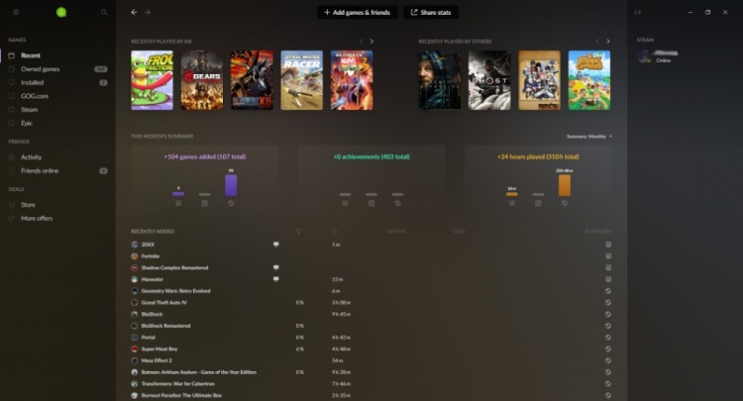Click the platform icon in Fortnite row
743x401 pixels.
coord(608,256)
